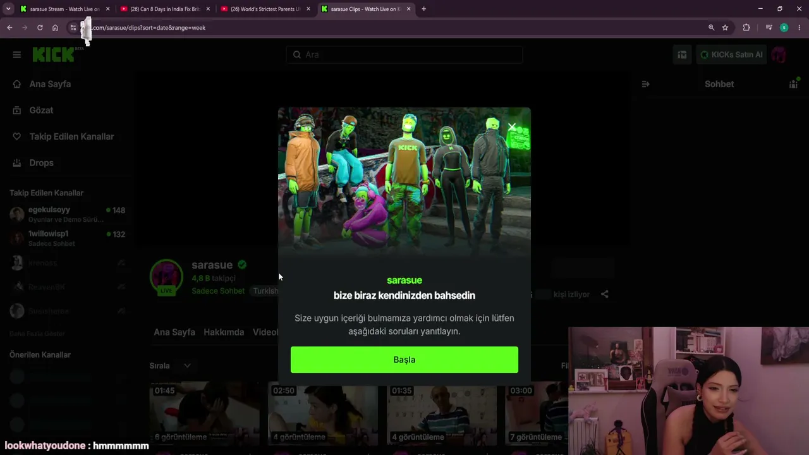Open a new browser tab

click(x=424, y=9)
